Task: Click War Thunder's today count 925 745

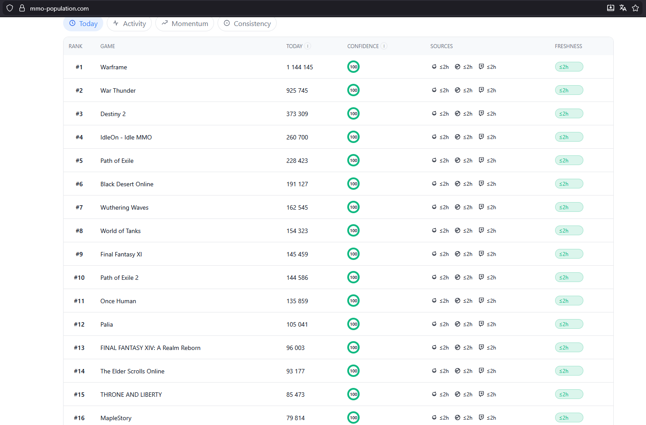Action: pyautogui.click(x=297, y=90)
